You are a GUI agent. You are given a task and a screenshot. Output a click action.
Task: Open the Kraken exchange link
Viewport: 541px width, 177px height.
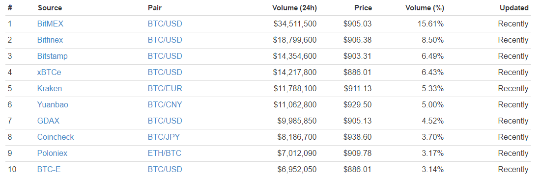click(x=50, y=88)
